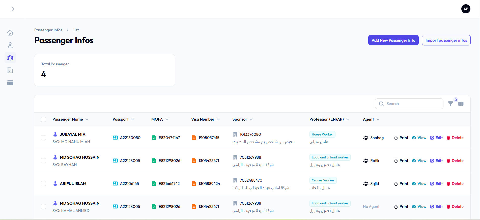Select the passengers group sidebar icon
The height and width of the screenshot is (220, 480).
pos(10,58)
